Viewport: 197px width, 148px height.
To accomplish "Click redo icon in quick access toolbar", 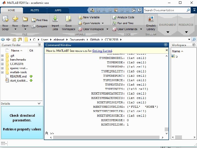I will point(128,10).
